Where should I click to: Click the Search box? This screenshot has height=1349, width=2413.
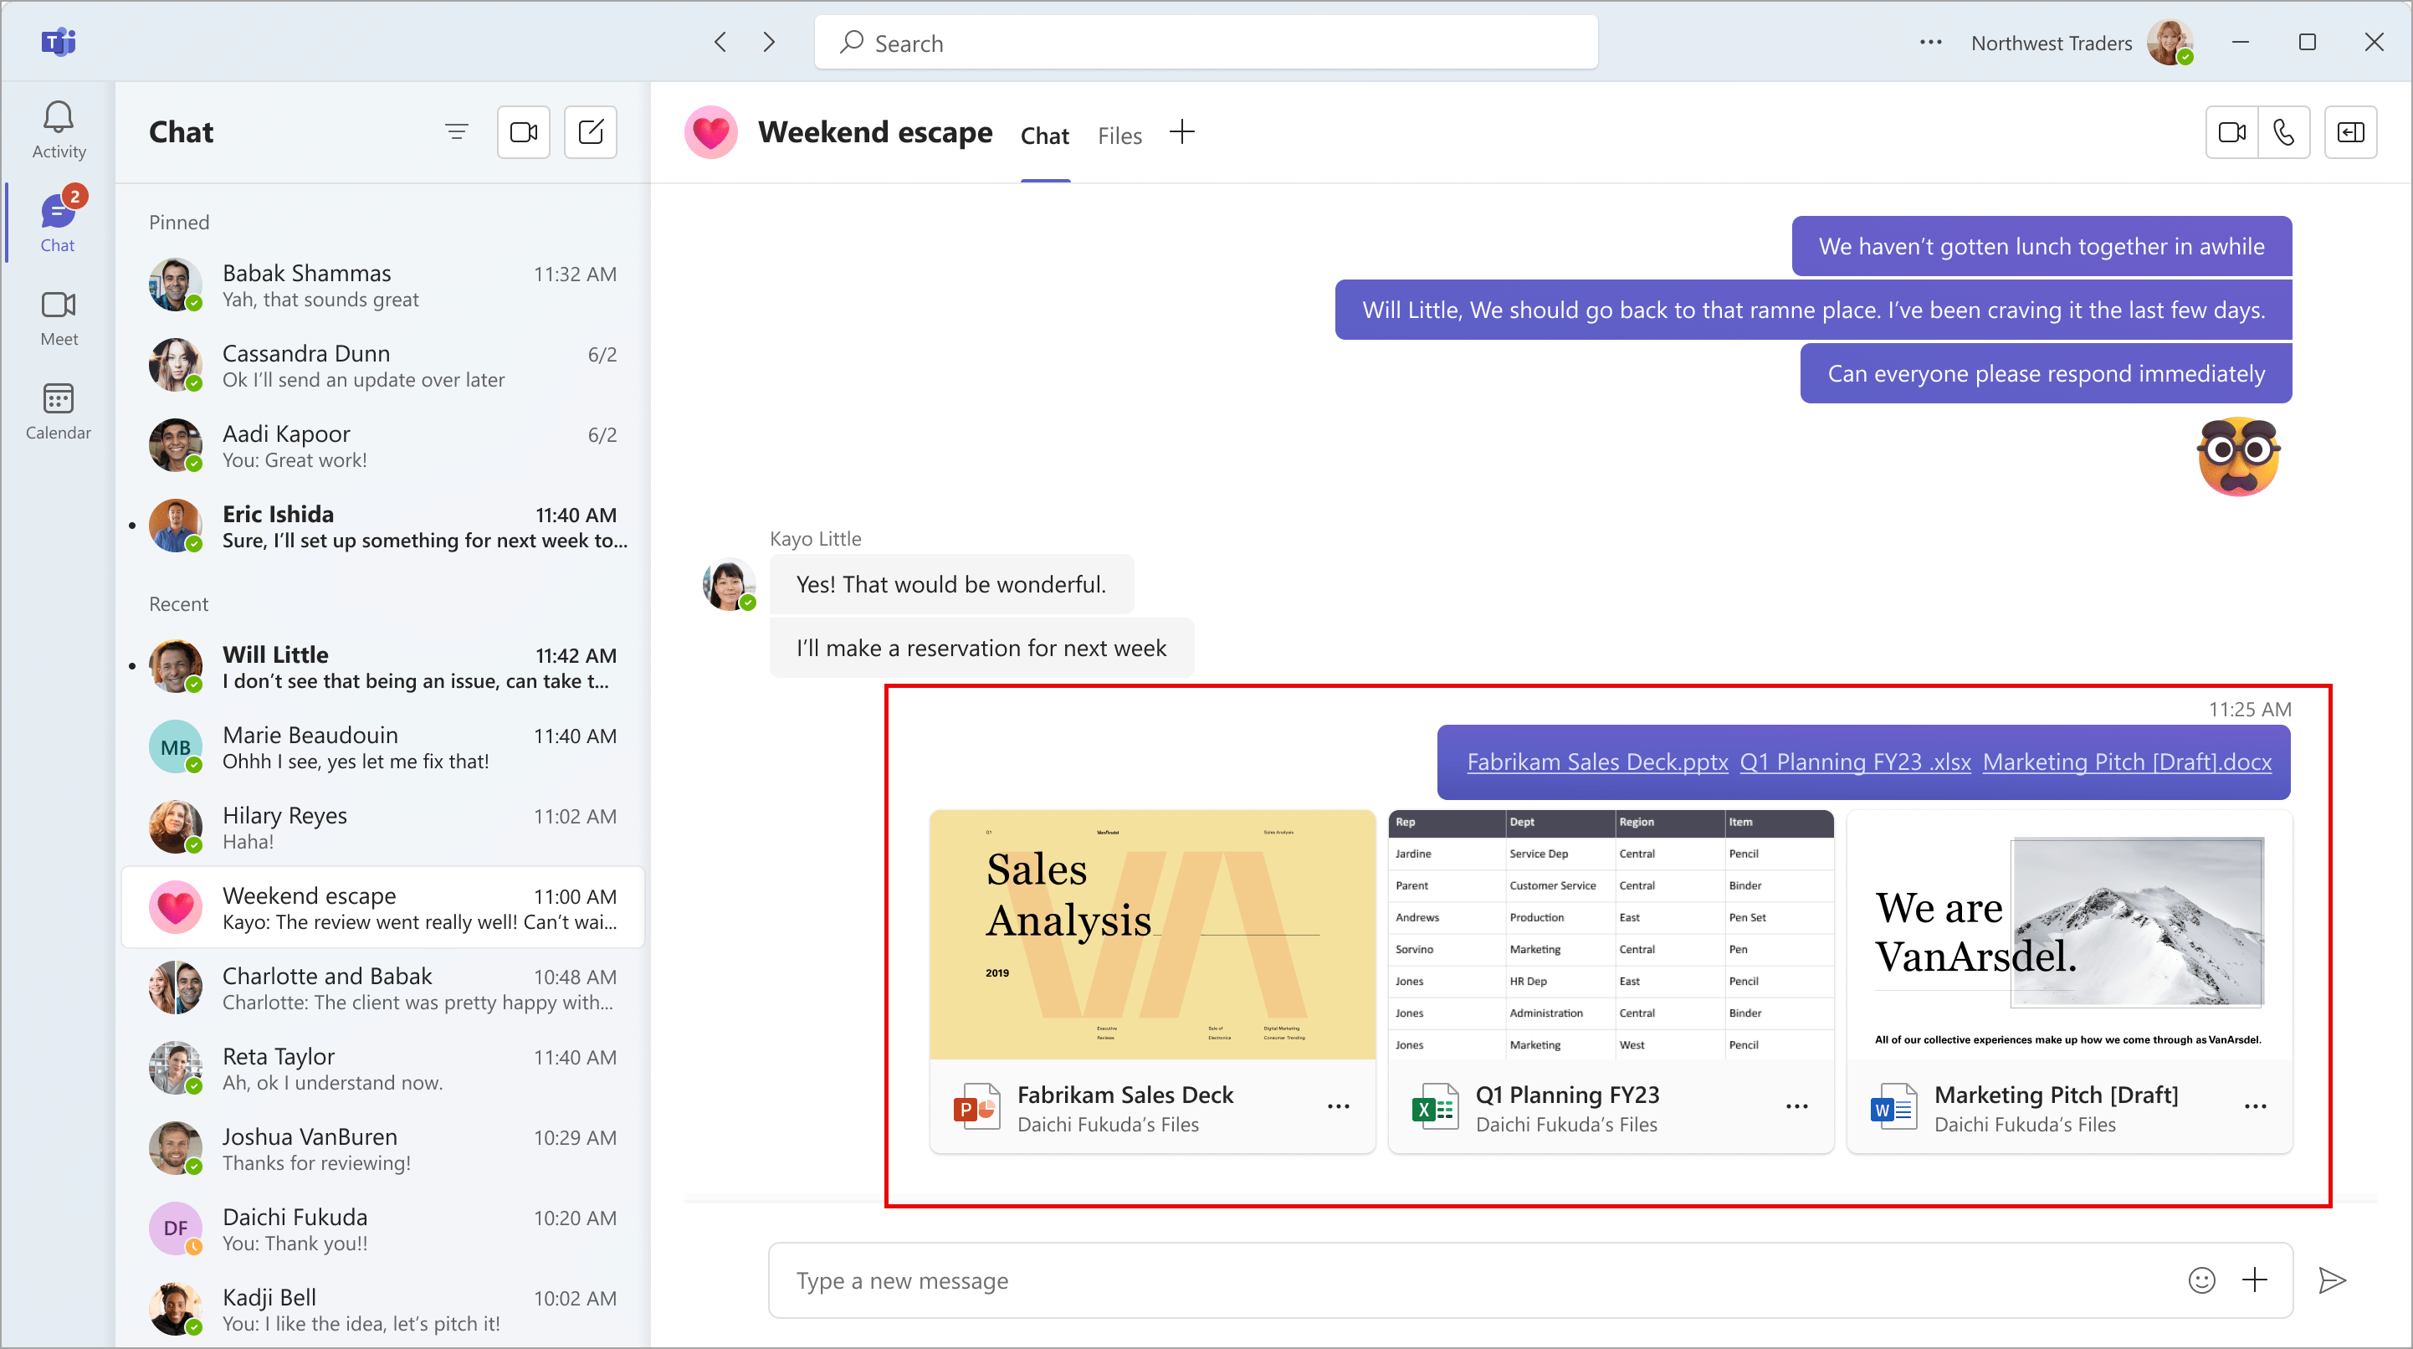[x=1206, y=42]
